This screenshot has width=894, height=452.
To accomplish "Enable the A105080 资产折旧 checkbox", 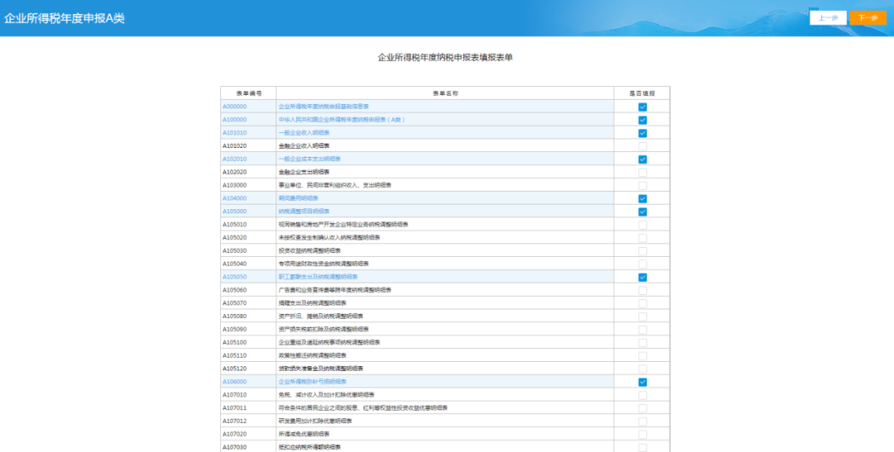I will [x=642, y=316].
